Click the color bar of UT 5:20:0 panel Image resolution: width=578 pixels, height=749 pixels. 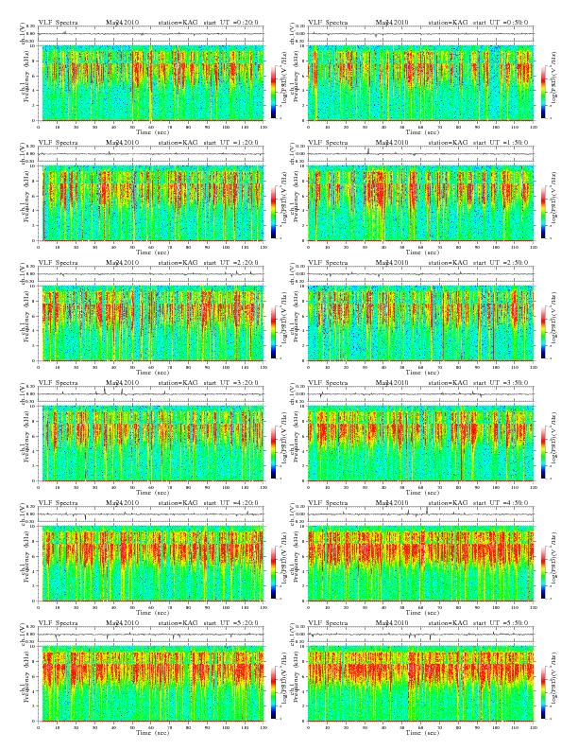coord(273,692)
